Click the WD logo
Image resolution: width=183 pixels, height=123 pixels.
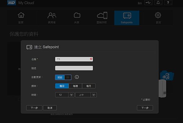click(12, 3)
